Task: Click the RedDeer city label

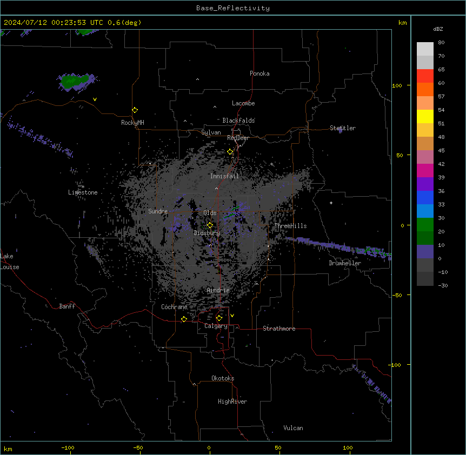Action: [x=238, y=138]
